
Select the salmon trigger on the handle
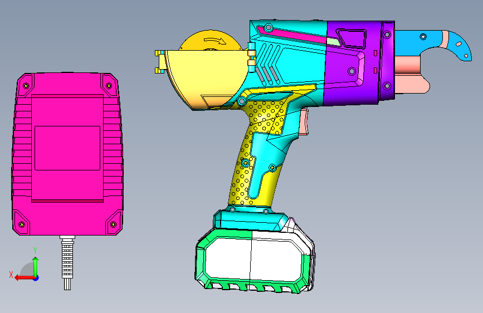[x=304, y=121]
